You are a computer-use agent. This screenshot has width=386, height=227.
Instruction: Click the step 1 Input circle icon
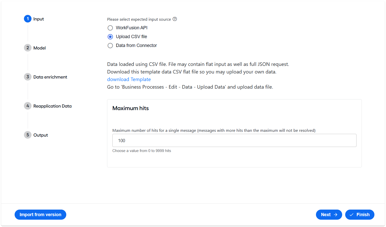[28, 19]
